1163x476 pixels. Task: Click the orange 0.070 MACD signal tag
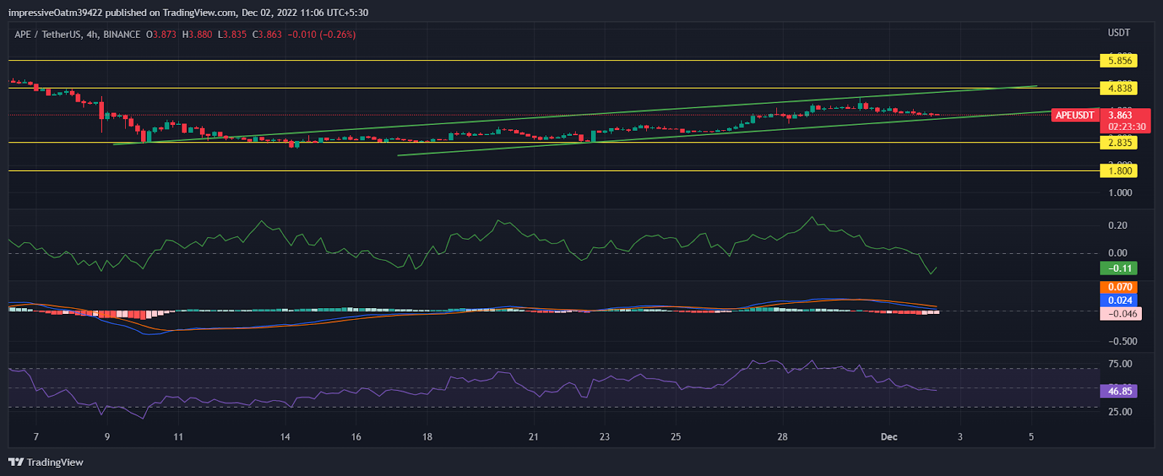[1119, 287]
